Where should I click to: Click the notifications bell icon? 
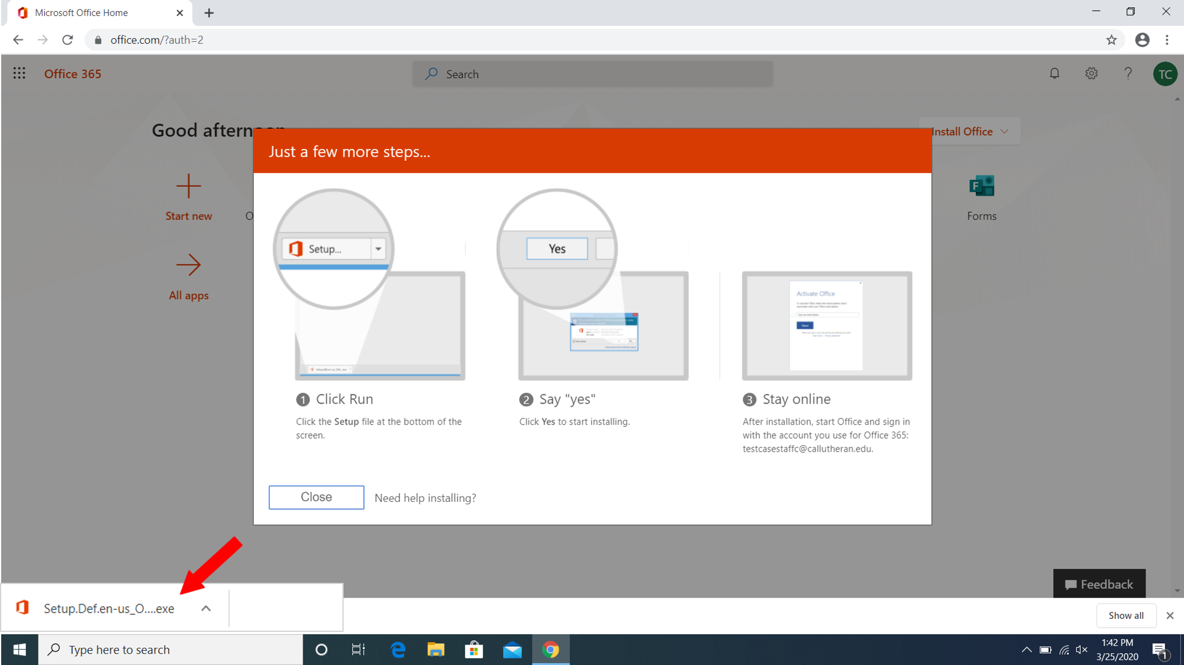[1054, 73]
